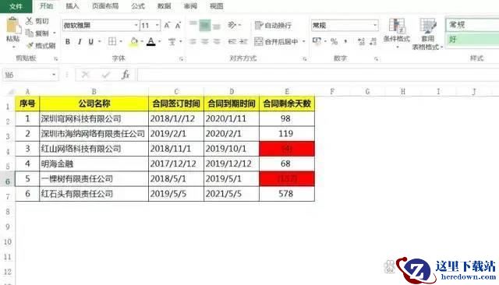
Task: Open the font size dropdown
Action: 157,25
